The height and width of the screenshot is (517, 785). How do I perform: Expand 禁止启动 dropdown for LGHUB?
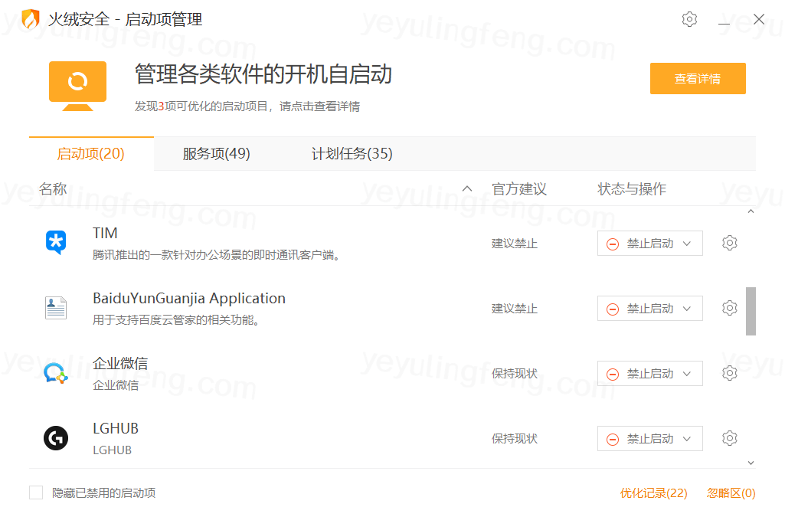(x=650, y=438)
